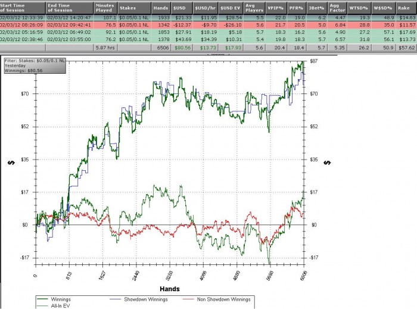Click the $USD EV column header
Viewport: 417px width, 309px height.
click(231, 8)
